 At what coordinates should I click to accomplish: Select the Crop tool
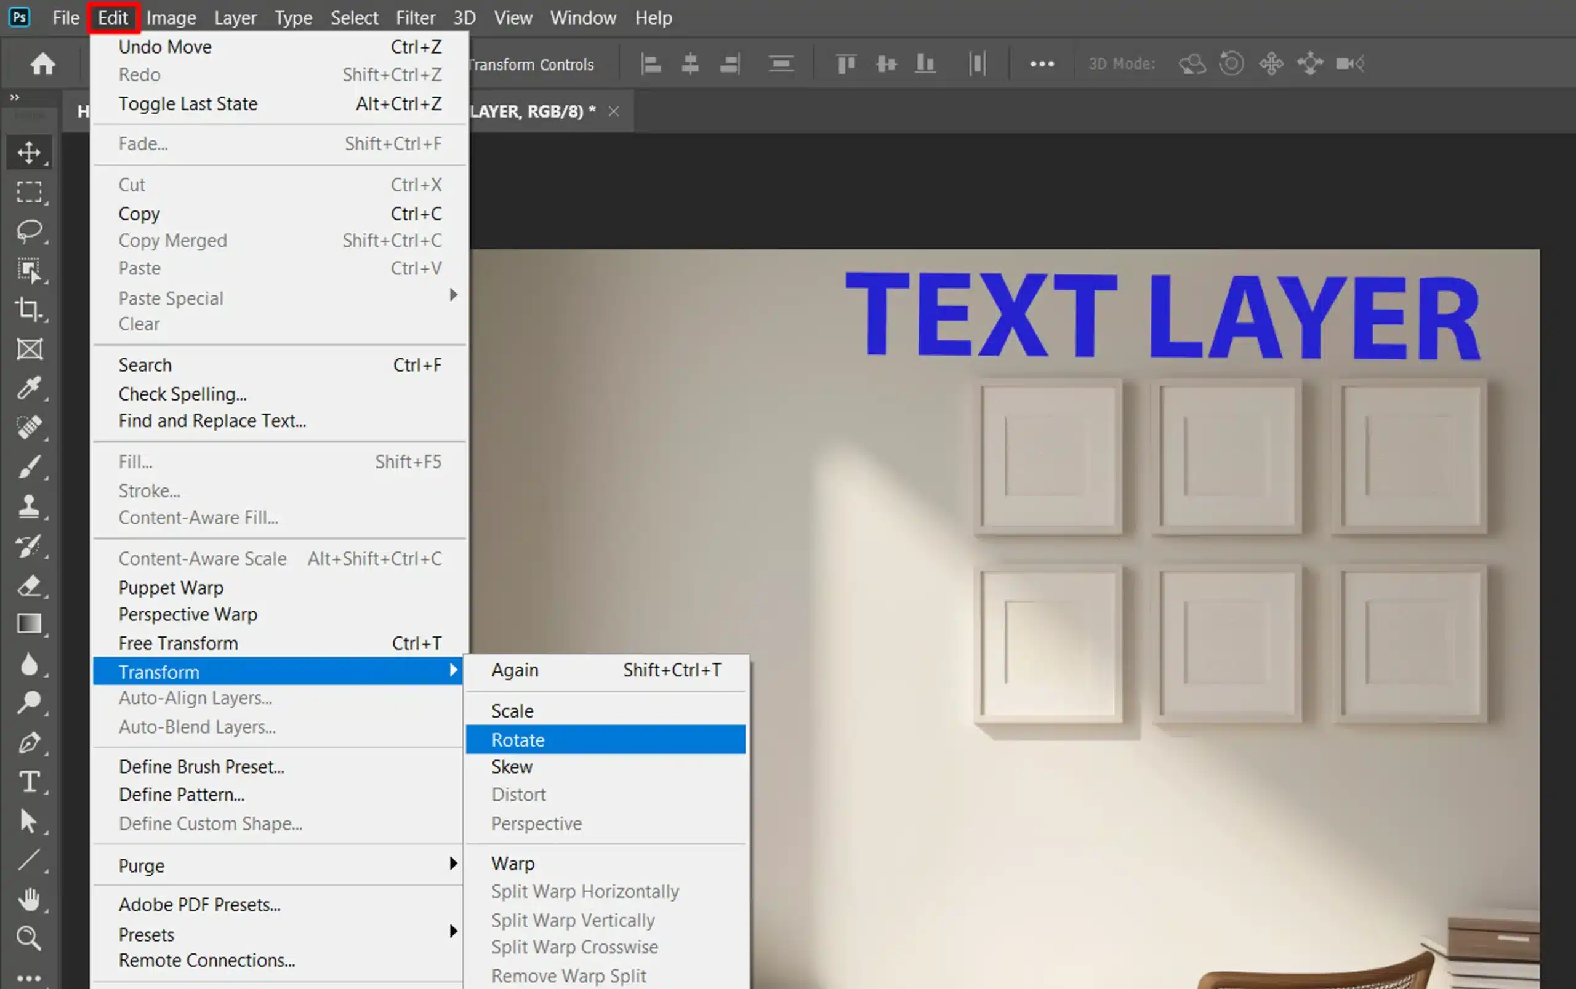point(29,310)
